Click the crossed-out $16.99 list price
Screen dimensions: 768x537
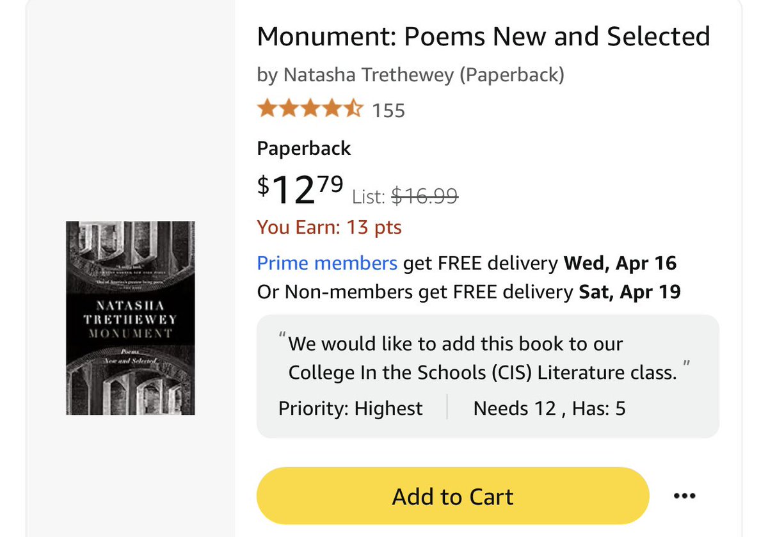(424, 197)
